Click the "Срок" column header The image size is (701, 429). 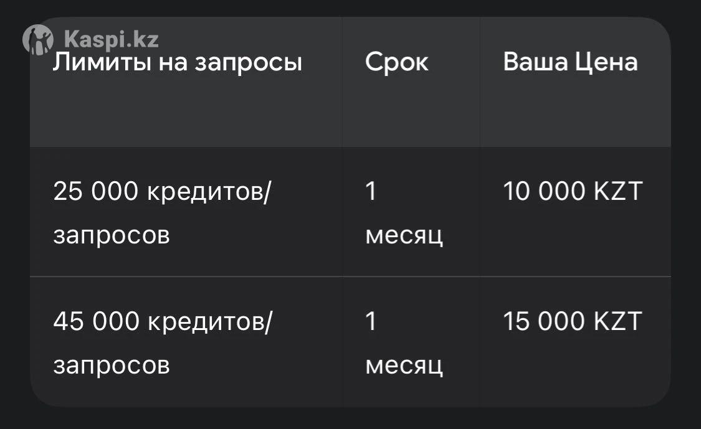coord(397,62)
